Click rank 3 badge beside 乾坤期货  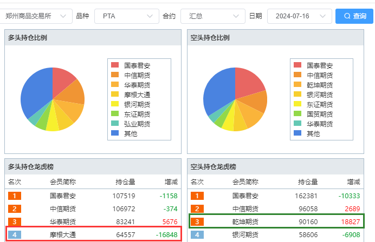click(197, 221)
